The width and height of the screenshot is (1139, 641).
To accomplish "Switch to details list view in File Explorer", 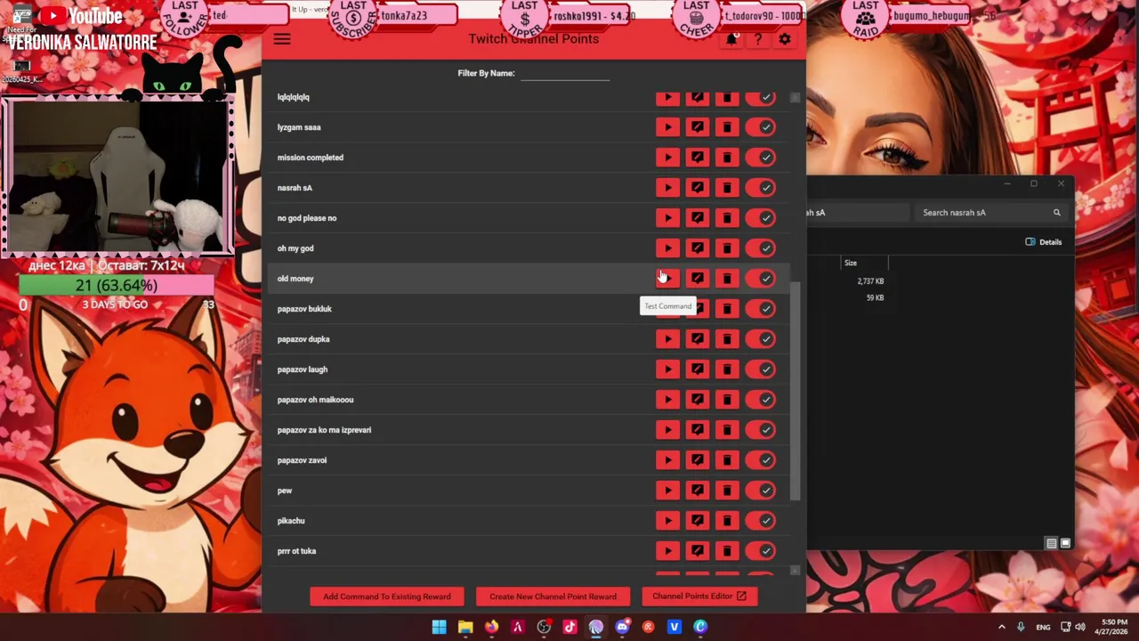I will pyautogui.click(x=1051, y=543).
